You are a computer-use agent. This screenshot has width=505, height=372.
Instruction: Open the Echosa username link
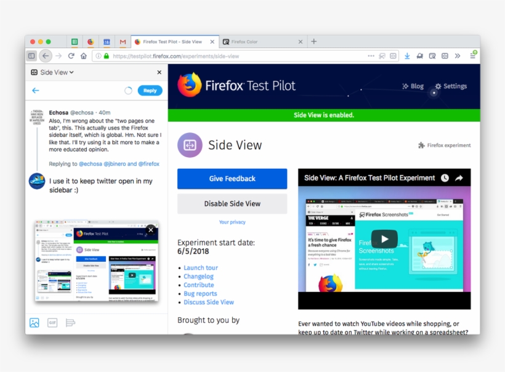(x=59, y=113)
